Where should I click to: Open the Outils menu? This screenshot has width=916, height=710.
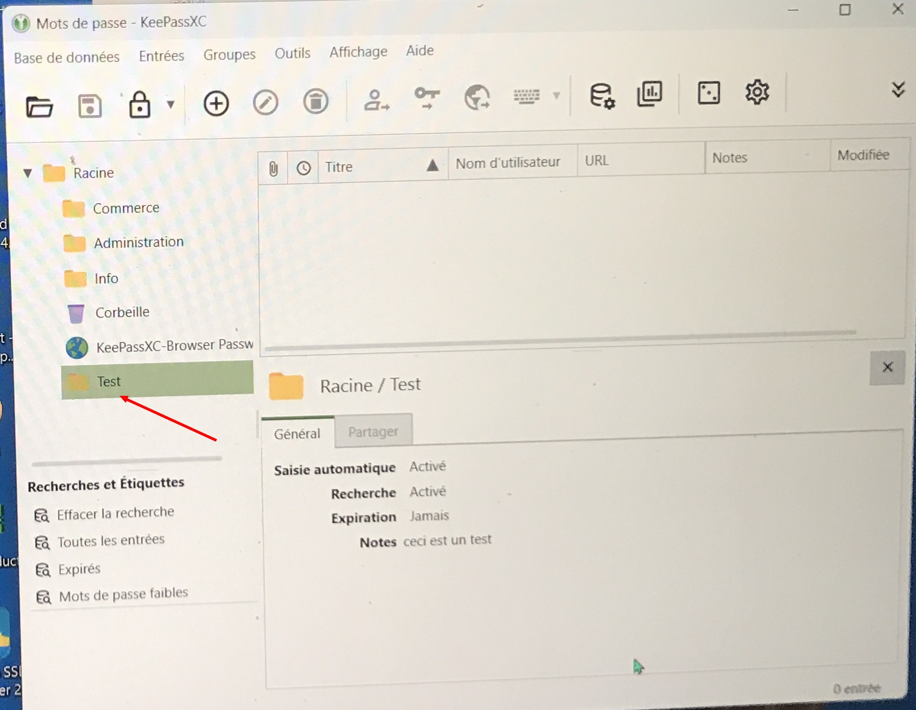point(292,53)
